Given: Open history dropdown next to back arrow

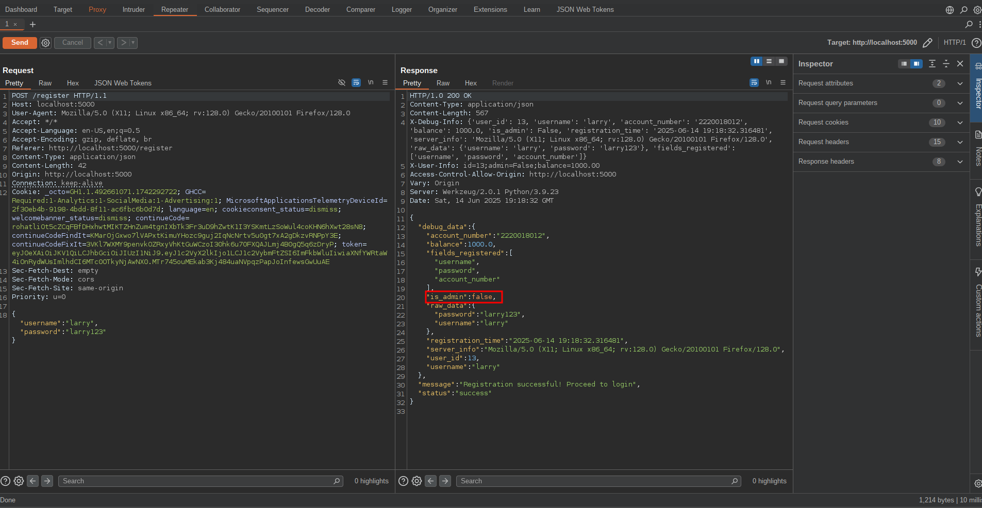Looking at the screenshot, I should click(110, 43).
